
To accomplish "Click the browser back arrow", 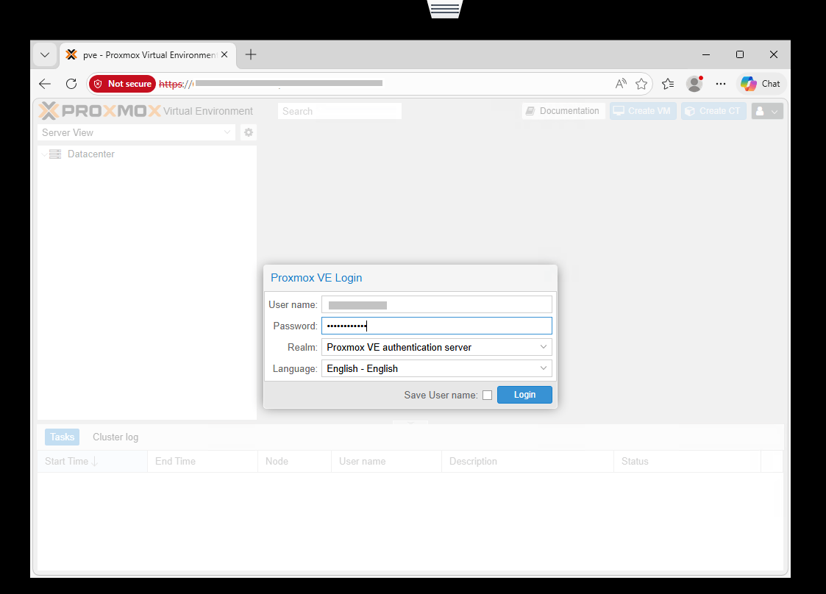I will [45, 84].
